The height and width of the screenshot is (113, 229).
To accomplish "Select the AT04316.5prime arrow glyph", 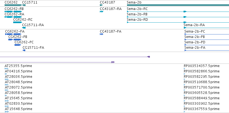I will (x=6, y=74).
